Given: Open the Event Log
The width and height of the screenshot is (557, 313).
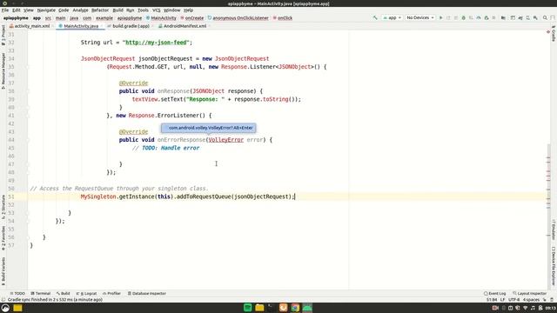Looking at the screenshot, I should coord(495,294).
